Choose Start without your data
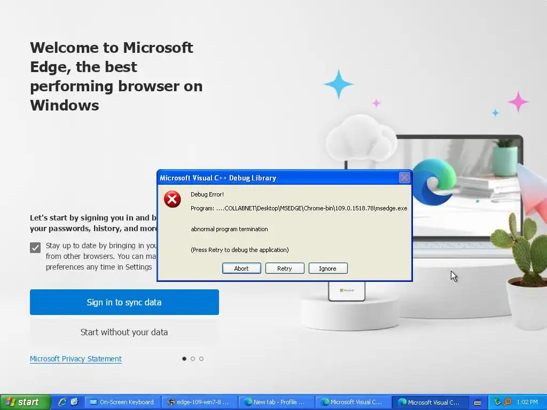Image resolution: width=547 pixels, height=410 pixels. [124, 332]
